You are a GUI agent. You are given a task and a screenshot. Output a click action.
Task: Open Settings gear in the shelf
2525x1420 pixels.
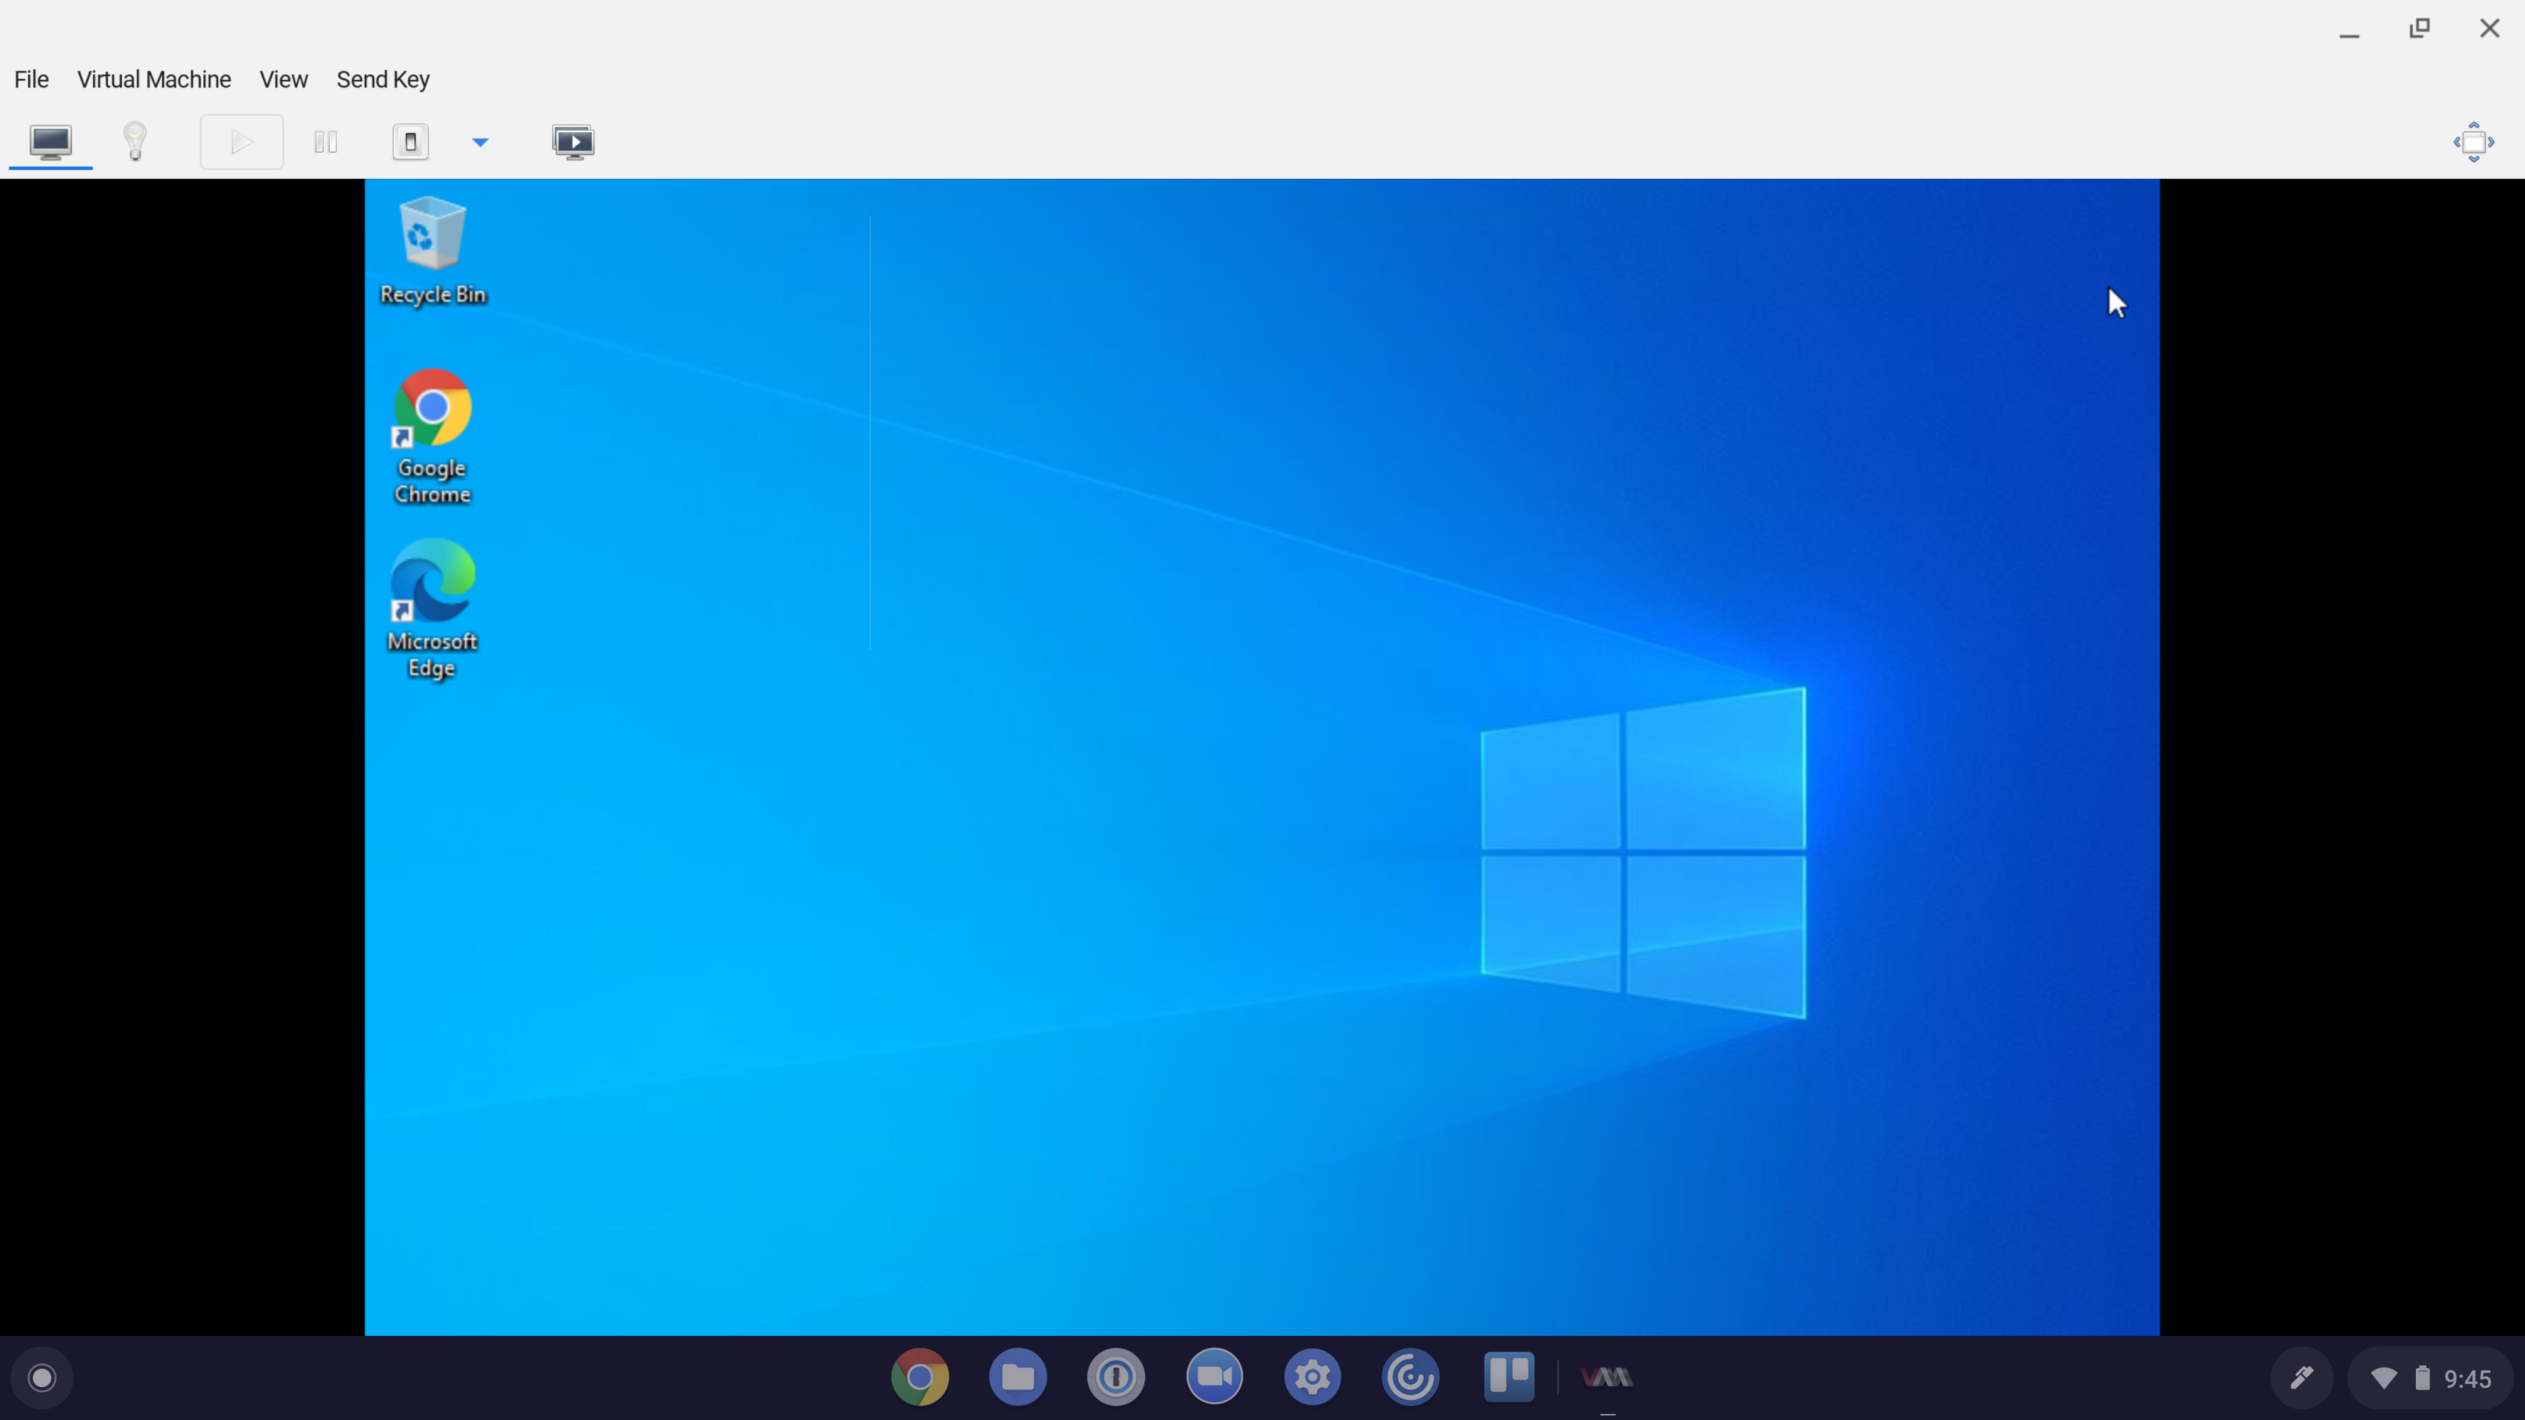coord(1312,1377)
